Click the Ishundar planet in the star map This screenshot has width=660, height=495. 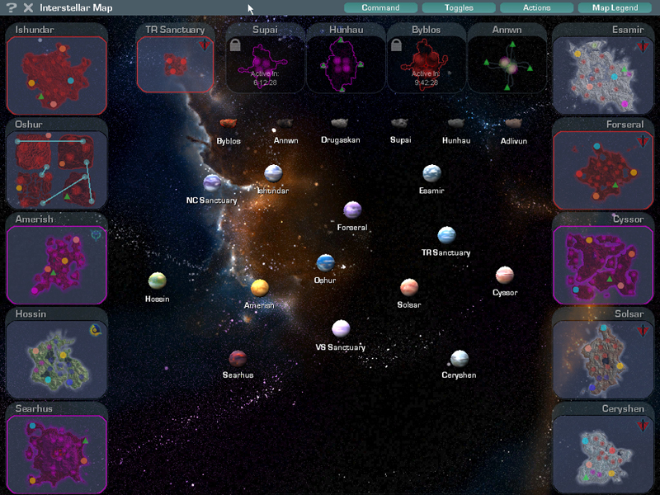click(x=273, y=173)
